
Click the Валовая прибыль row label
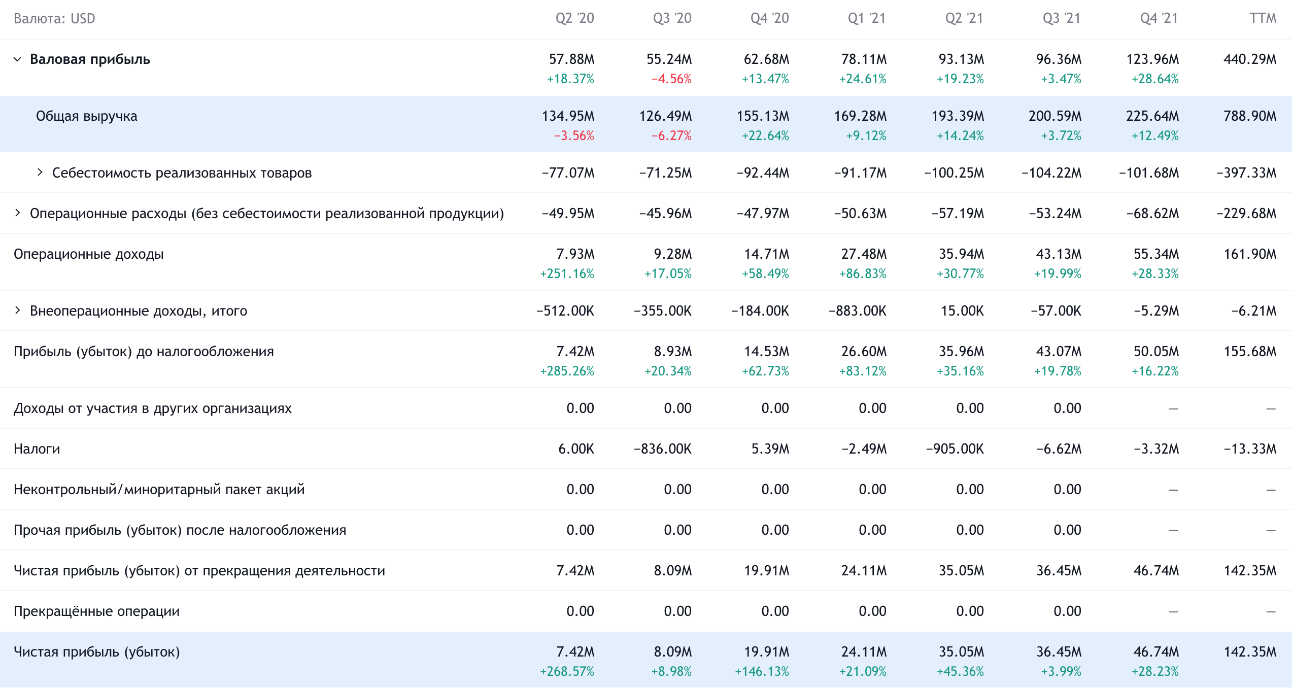click(90, 59)
